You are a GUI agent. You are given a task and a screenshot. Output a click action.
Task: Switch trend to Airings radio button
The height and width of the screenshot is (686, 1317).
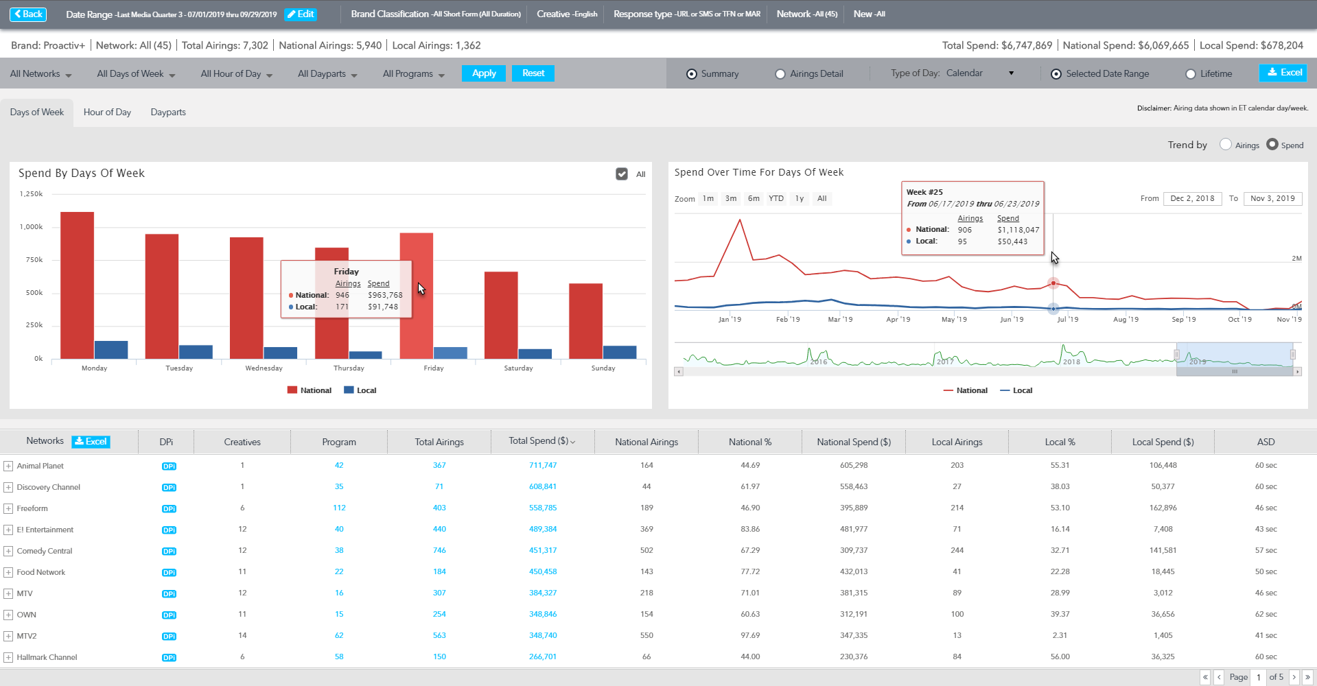point(1225,145)
